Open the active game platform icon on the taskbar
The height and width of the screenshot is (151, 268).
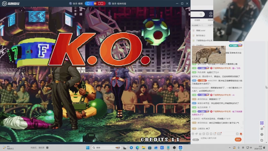click(181, 148)
